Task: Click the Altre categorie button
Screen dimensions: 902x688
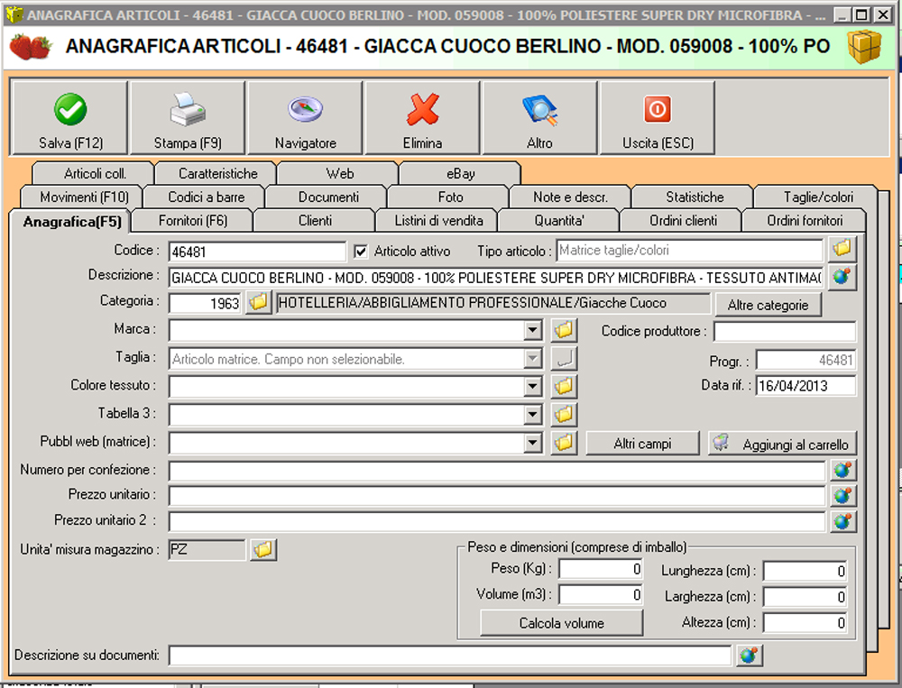Action: pyautogui.click(x=768, y=305)
